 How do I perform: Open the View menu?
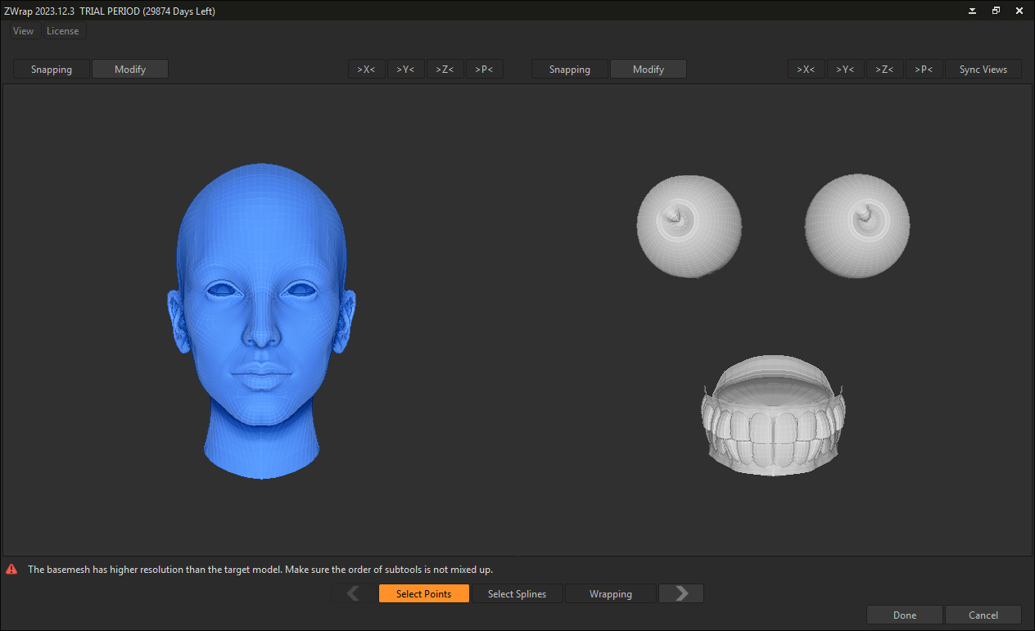(x=23, y=31)
